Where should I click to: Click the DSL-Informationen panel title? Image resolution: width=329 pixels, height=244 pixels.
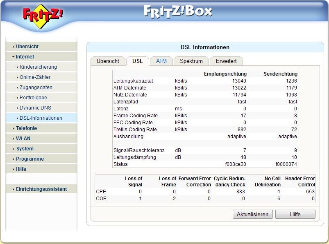[x=205, y=47]
